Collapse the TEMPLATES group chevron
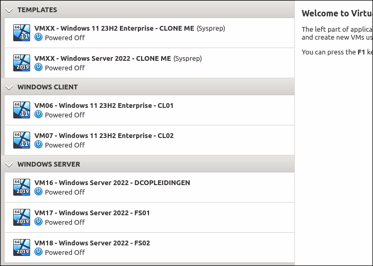This screenshot has width=373, height=266. coord(9,10)
